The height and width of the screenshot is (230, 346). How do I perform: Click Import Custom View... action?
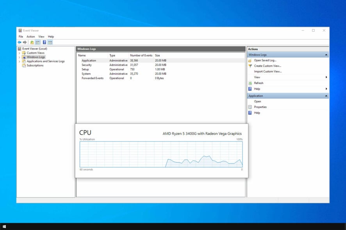pyautogui.click(x=268, y=72)
